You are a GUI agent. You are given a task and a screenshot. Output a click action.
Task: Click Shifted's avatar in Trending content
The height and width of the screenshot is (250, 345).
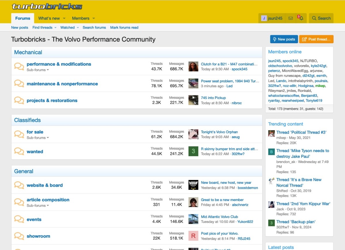pyautogui.click(x=271, y=181)
